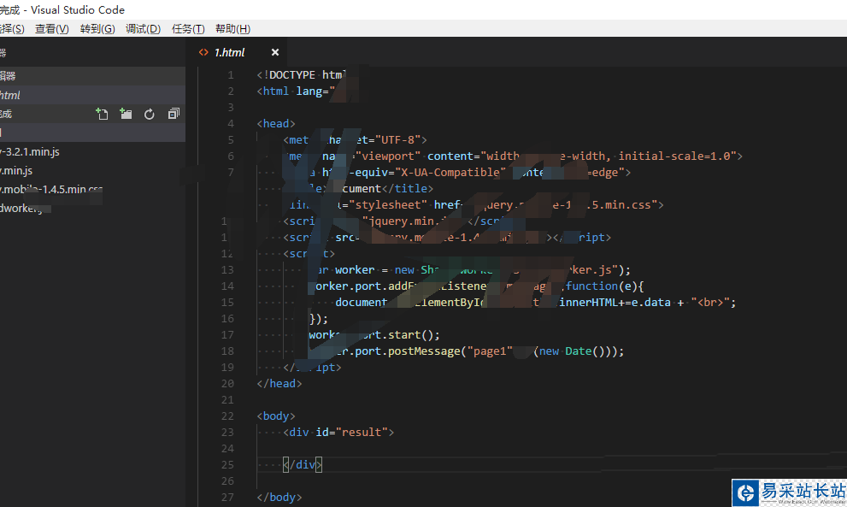Click the </body> tag on line 27

tap(279, 498)
